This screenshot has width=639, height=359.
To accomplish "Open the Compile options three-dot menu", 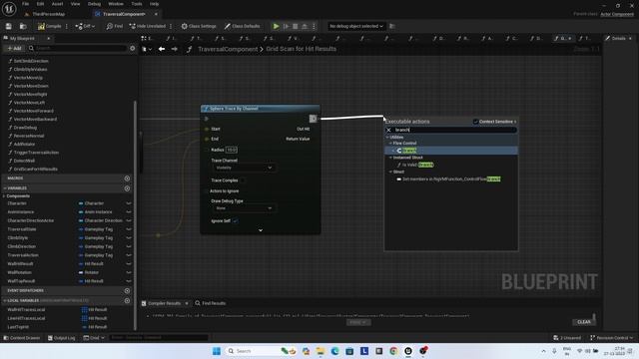I will coord(67,26).
